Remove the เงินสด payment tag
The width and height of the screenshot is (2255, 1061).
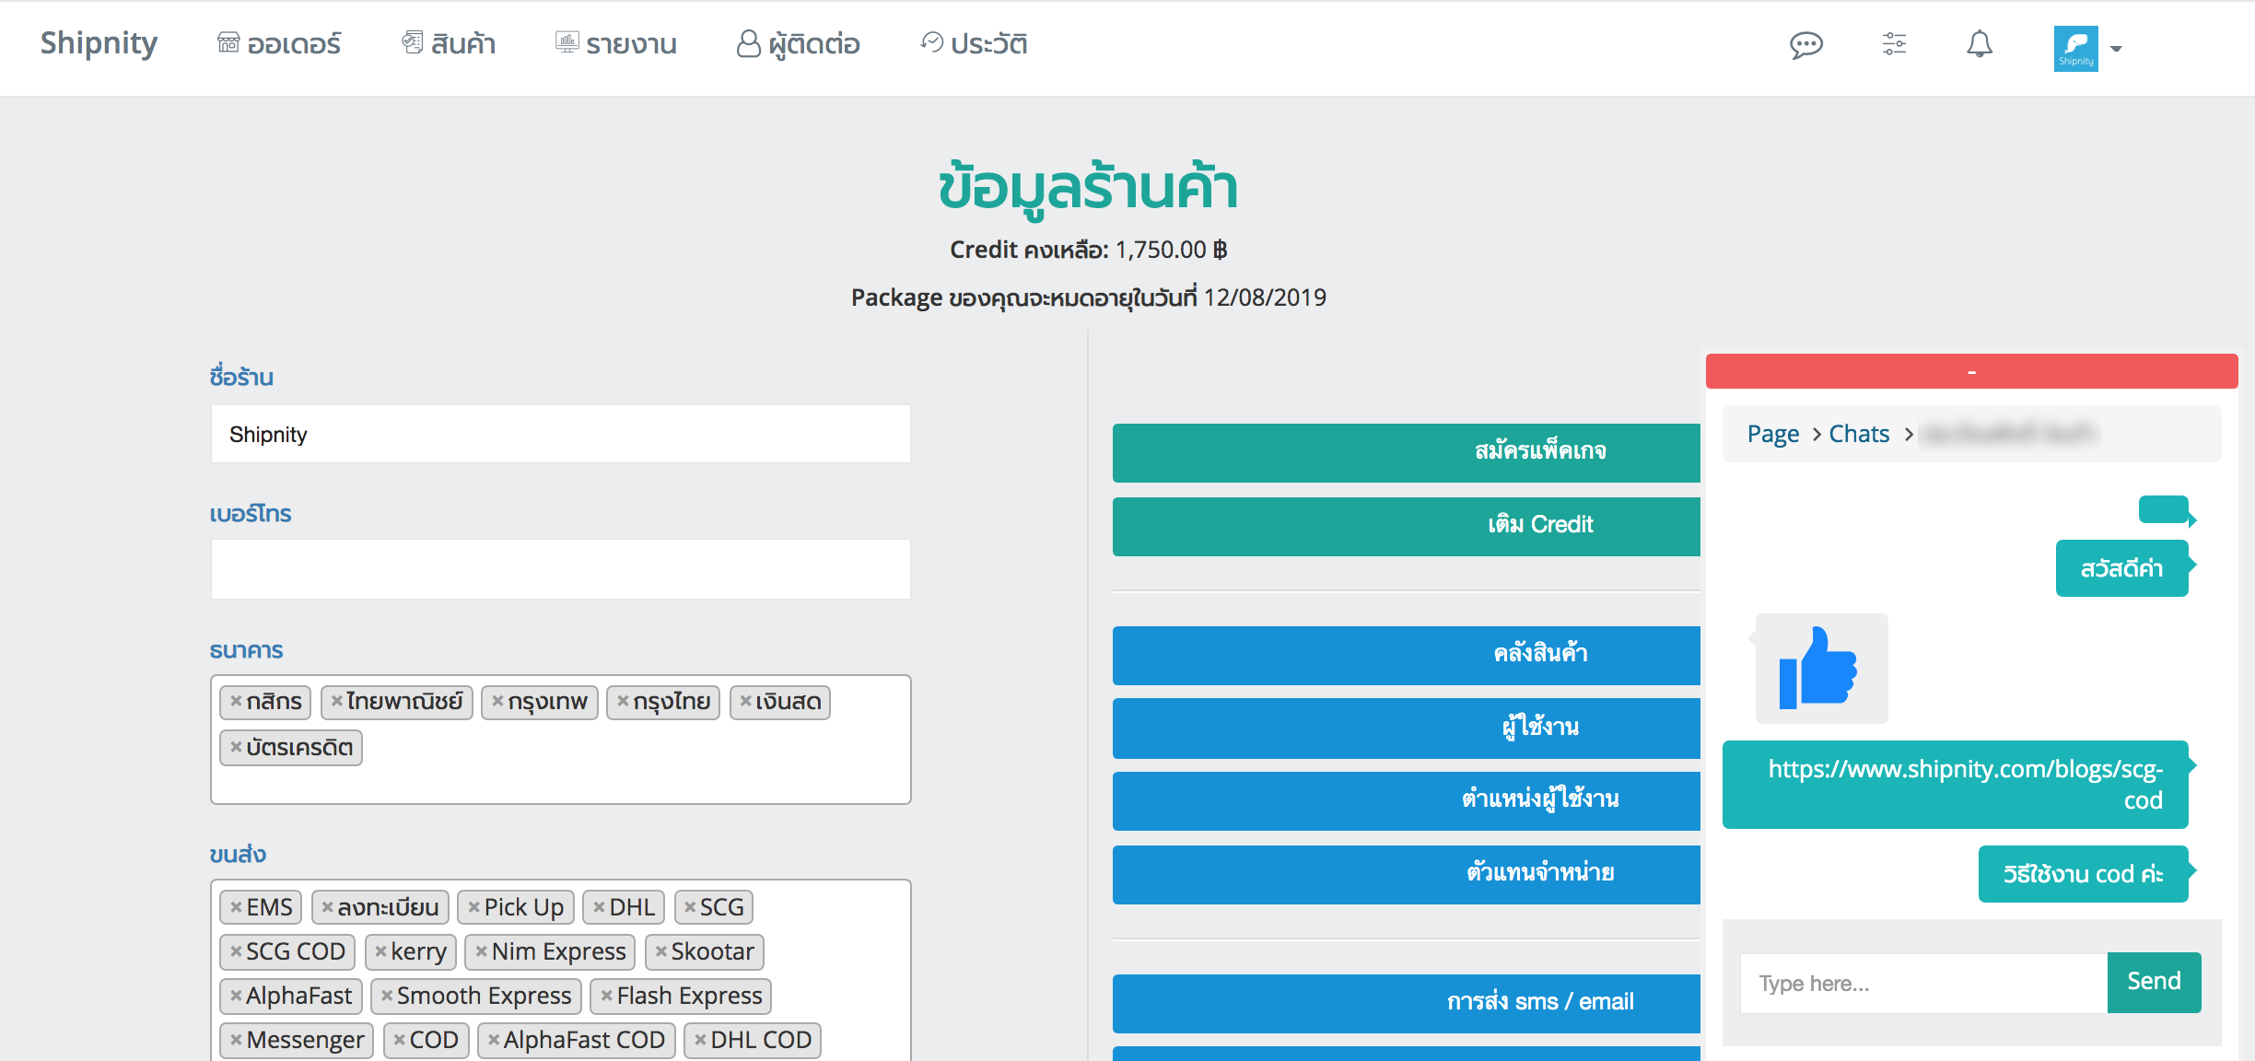(745, 701)
